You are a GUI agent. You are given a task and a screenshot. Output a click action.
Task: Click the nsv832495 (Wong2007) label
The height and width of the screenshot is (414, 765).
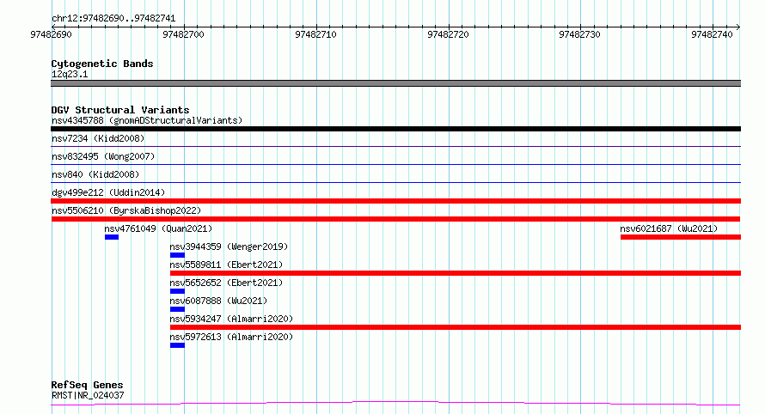tap(103, 156)
